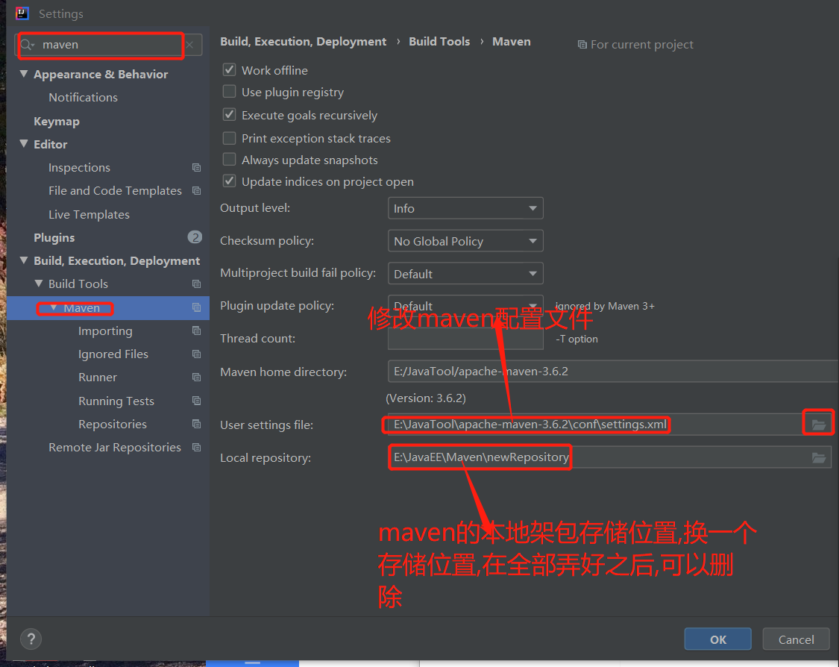Click the (Version: 3.6.2) text
839x667 pixels.
click(x=426, y=398)
